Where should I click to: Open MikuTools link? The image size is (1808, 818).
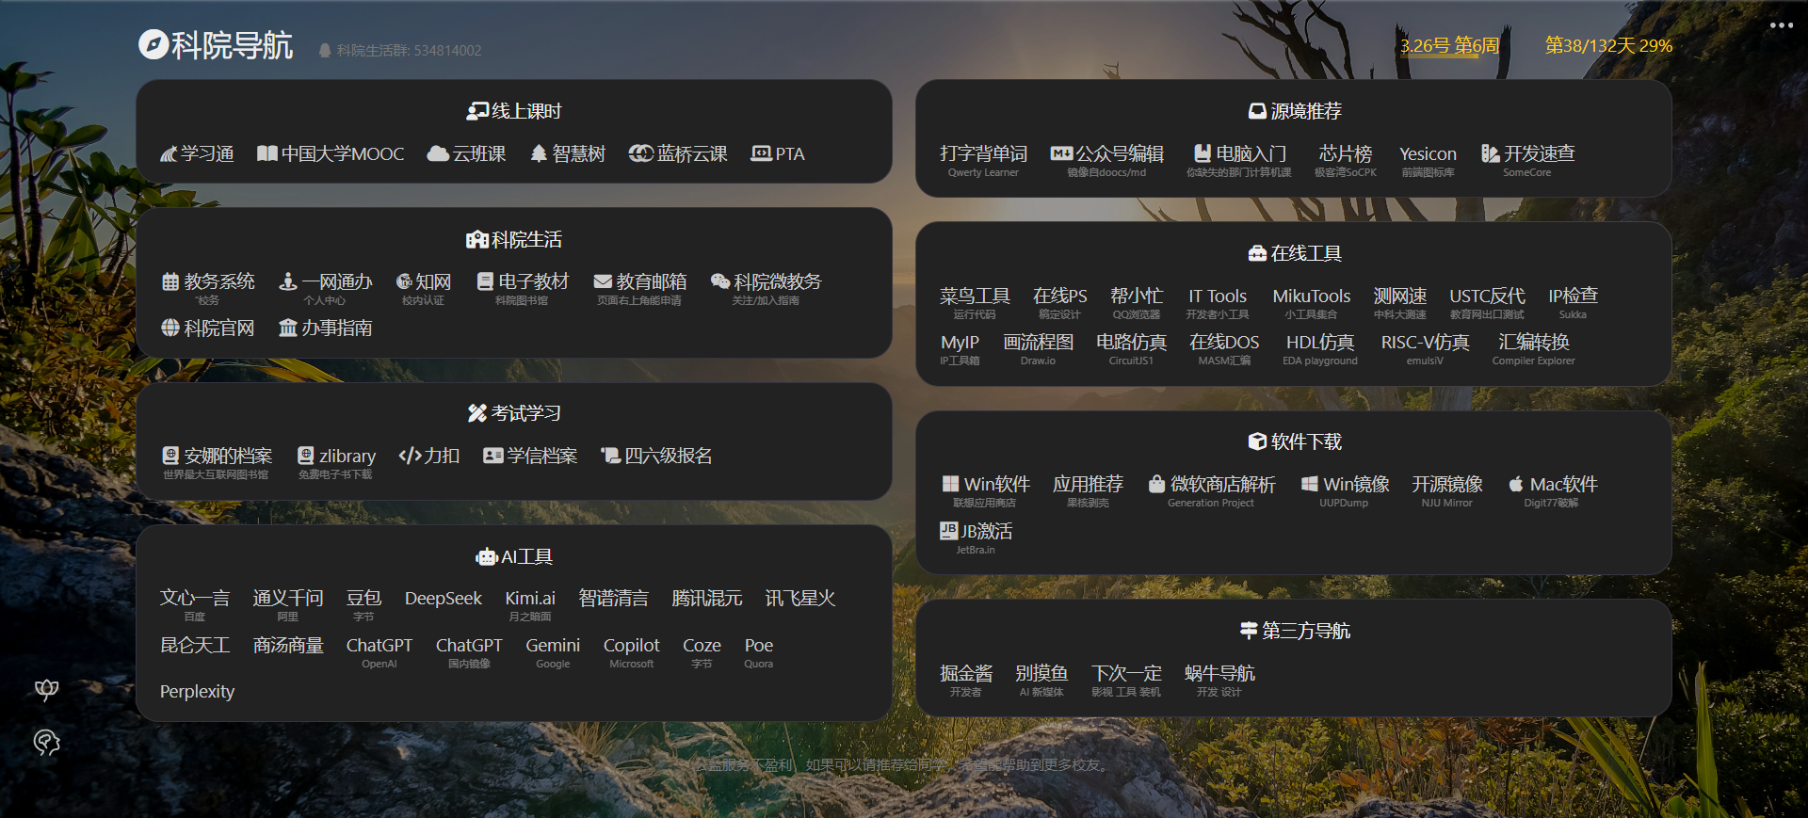tap(1311, 302)
